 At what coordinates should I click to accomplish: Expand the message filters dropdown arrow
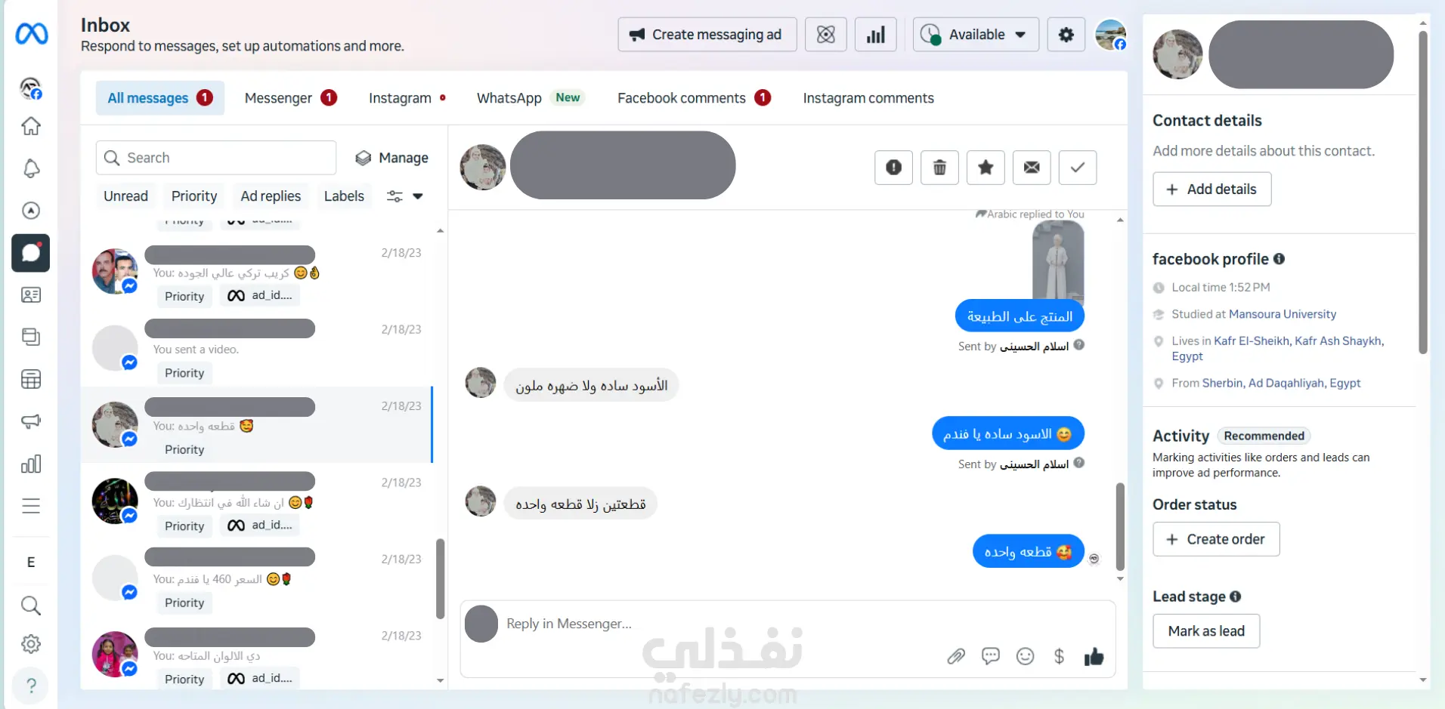click(x=417, y=196)
